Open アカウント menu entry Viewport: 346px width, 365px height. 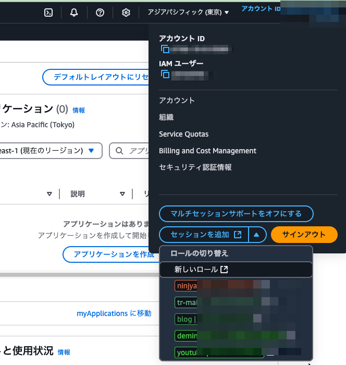coord(177,100)
